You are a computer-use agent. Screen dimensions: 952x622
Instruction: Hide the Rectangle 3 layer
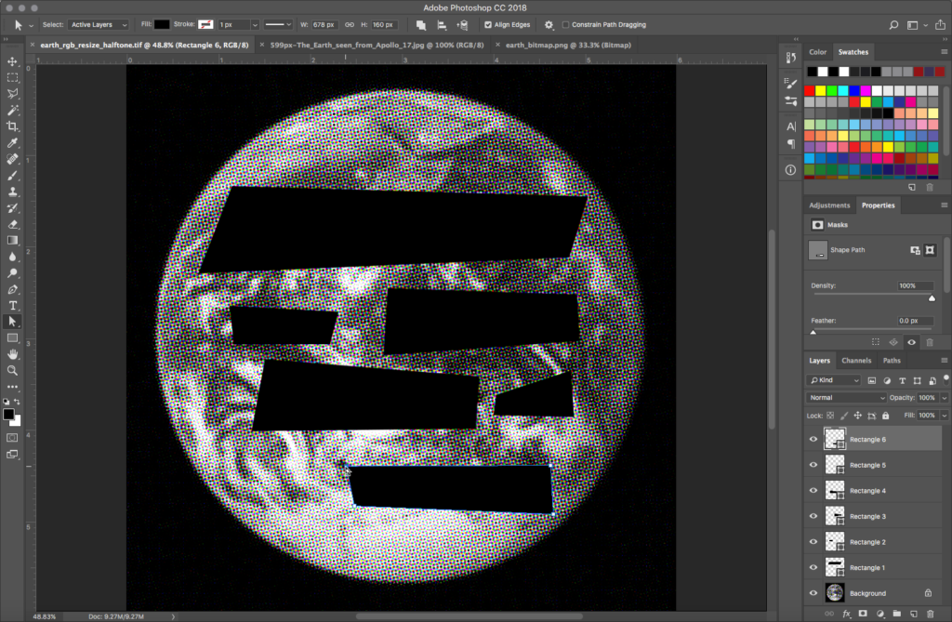pyautogui.click(x=813, y=516)
